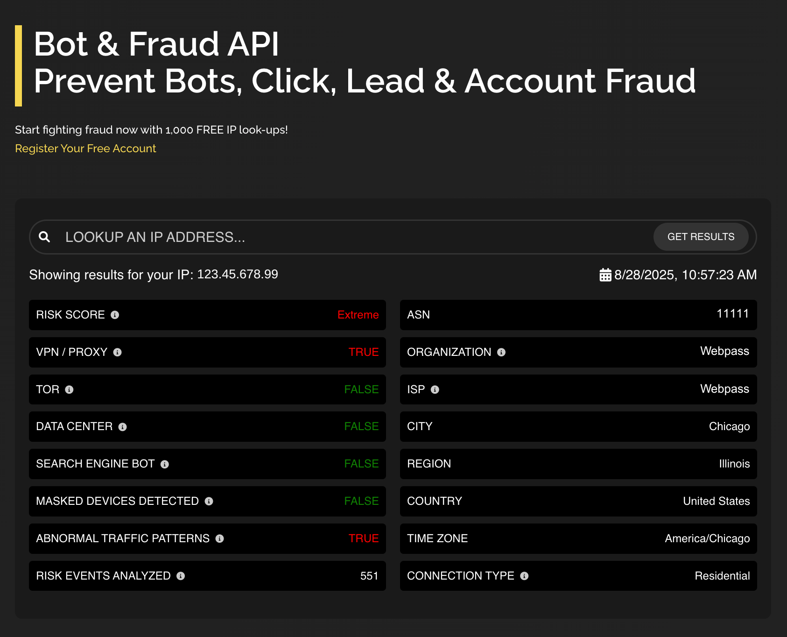The width and height of the screenshot is (787, 637).
Task: Click the VPN / Proxy info icon
Action: click(118, 352)
